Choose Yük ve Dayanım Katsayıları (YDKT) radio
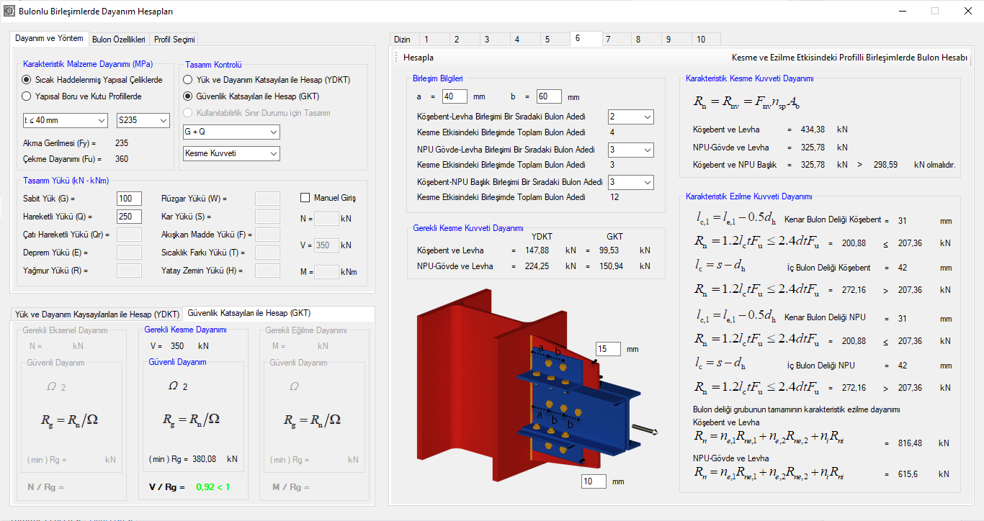This screenshot has width=984, height=521. coord(267,80)
